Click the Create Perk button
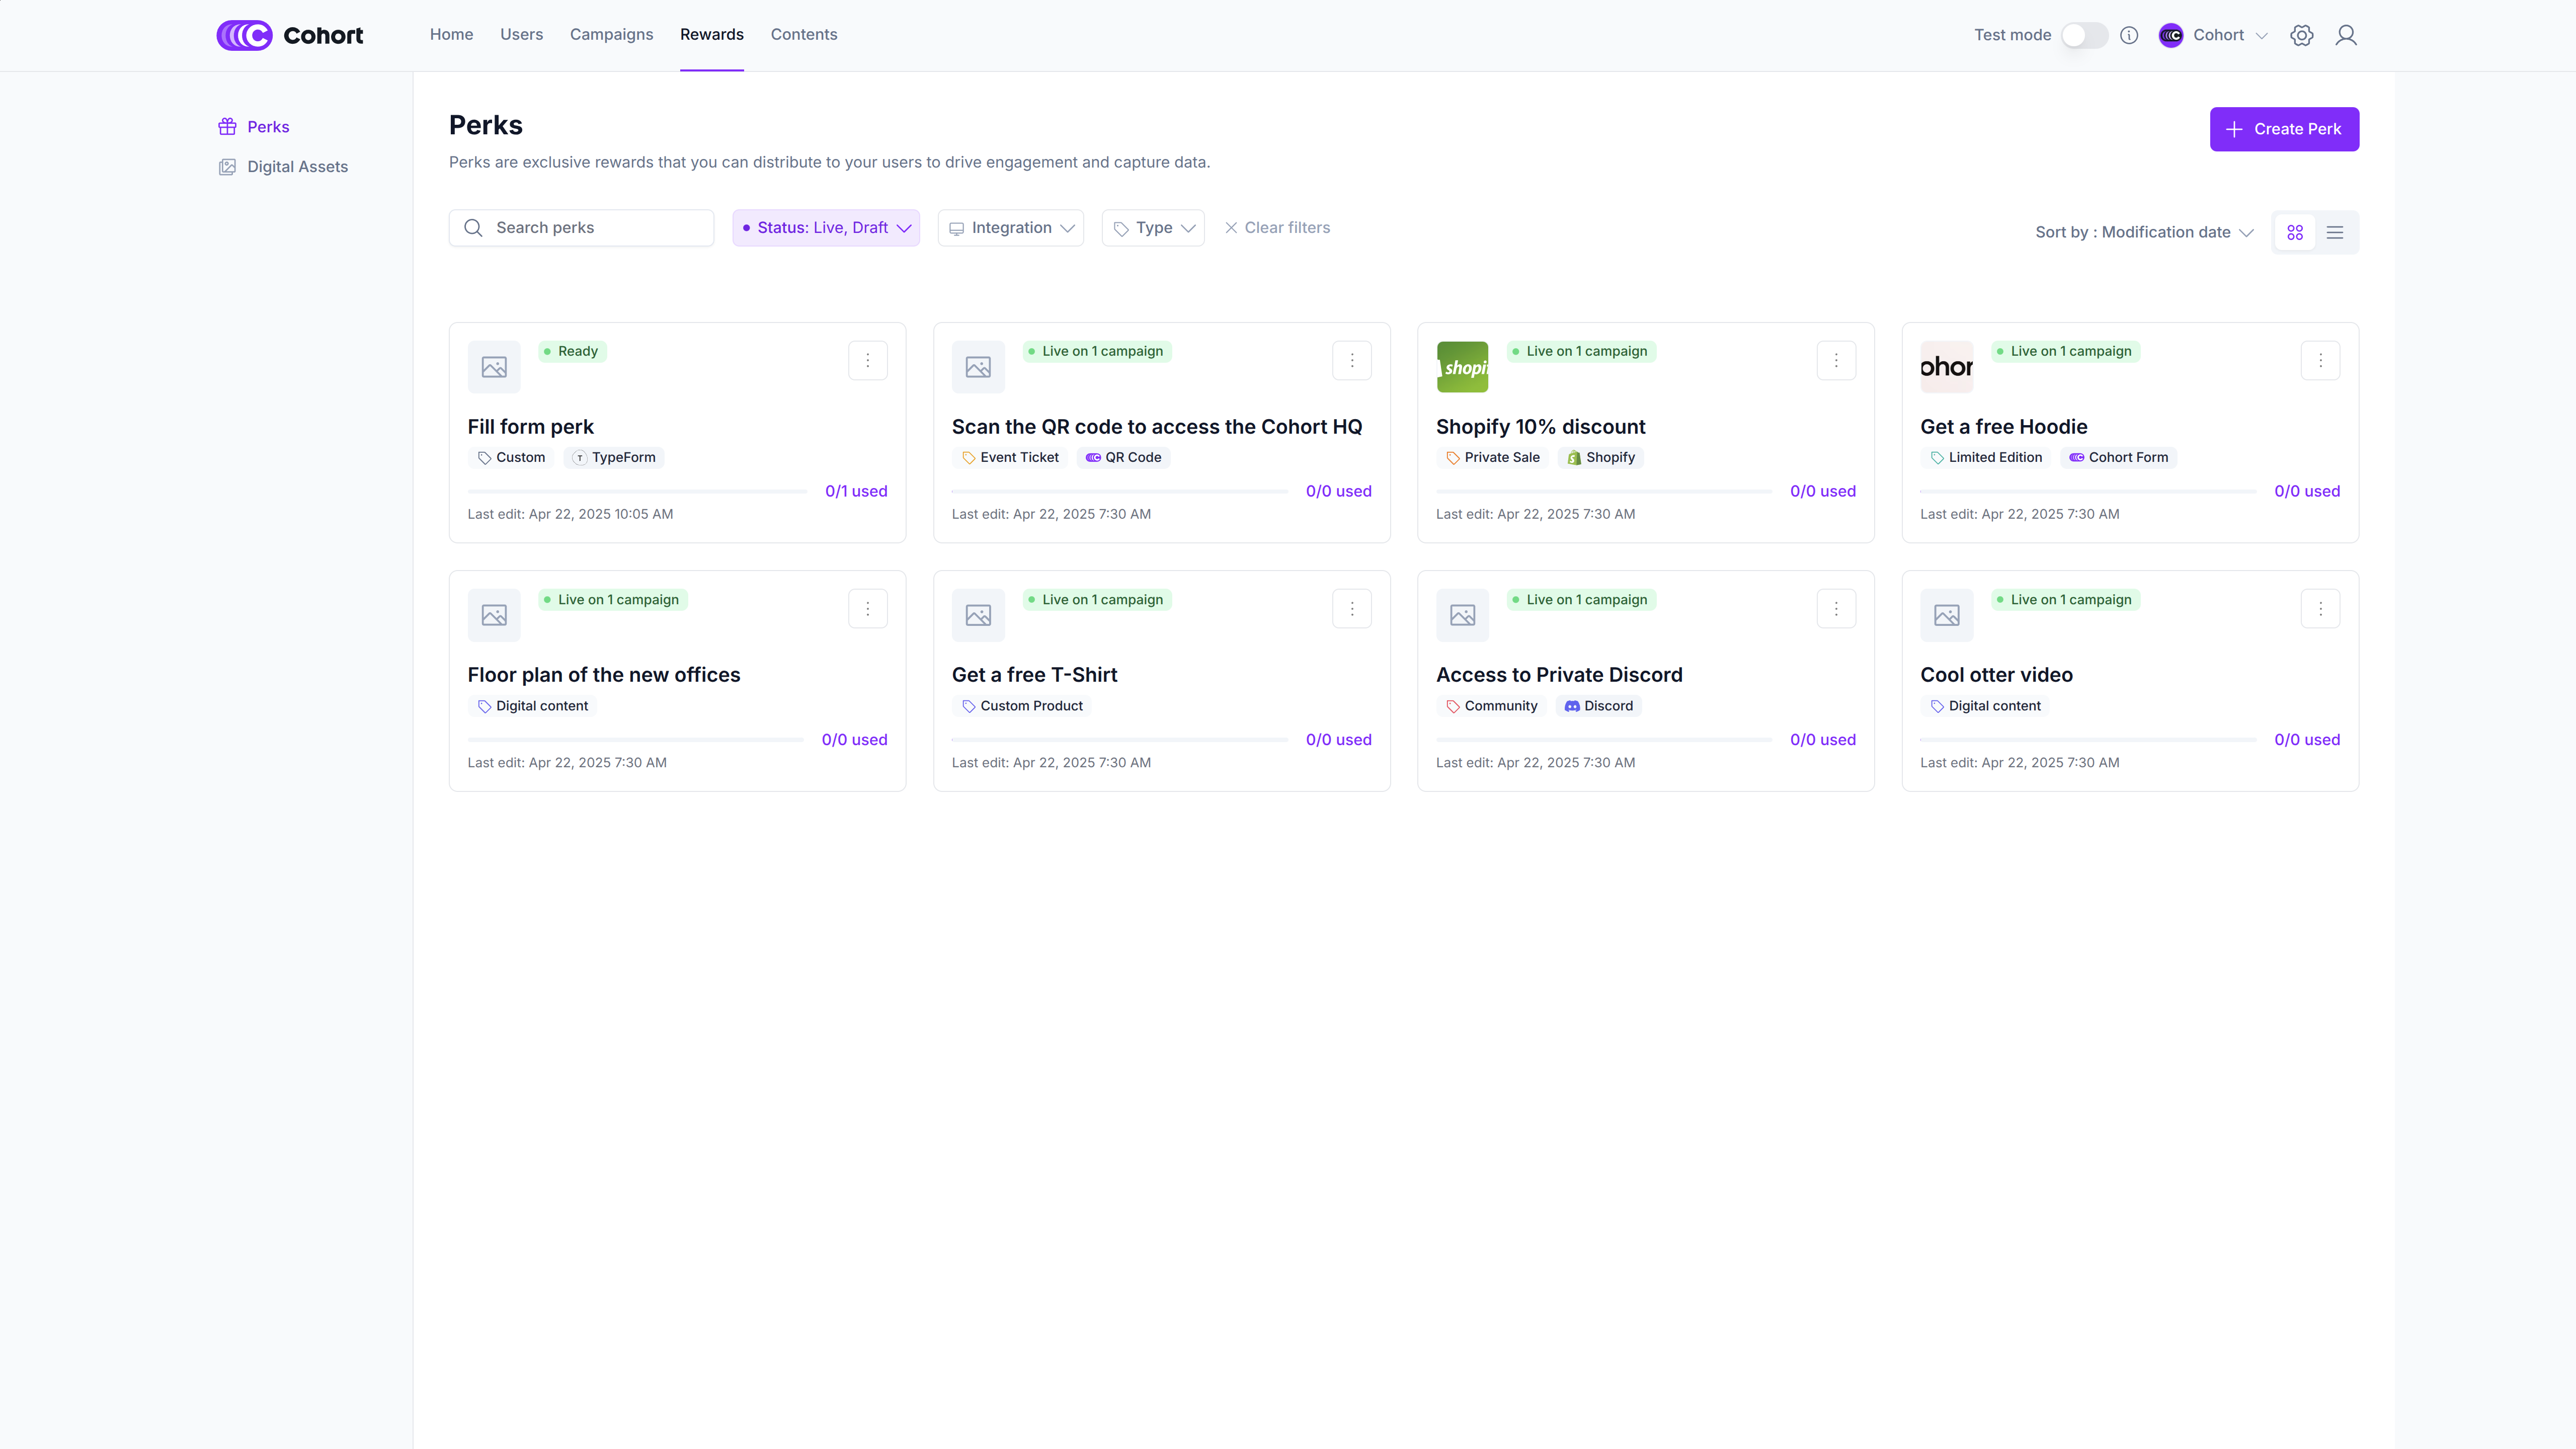 [2284, 129]
